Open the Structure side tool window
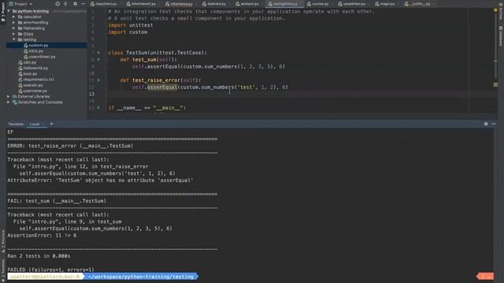Screen dimensions: 504x283 tap(3, 241)
